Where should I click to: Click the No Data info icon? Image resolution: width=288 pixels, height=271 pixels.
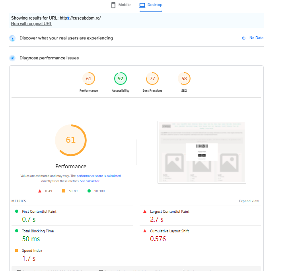tap(244, 38)
